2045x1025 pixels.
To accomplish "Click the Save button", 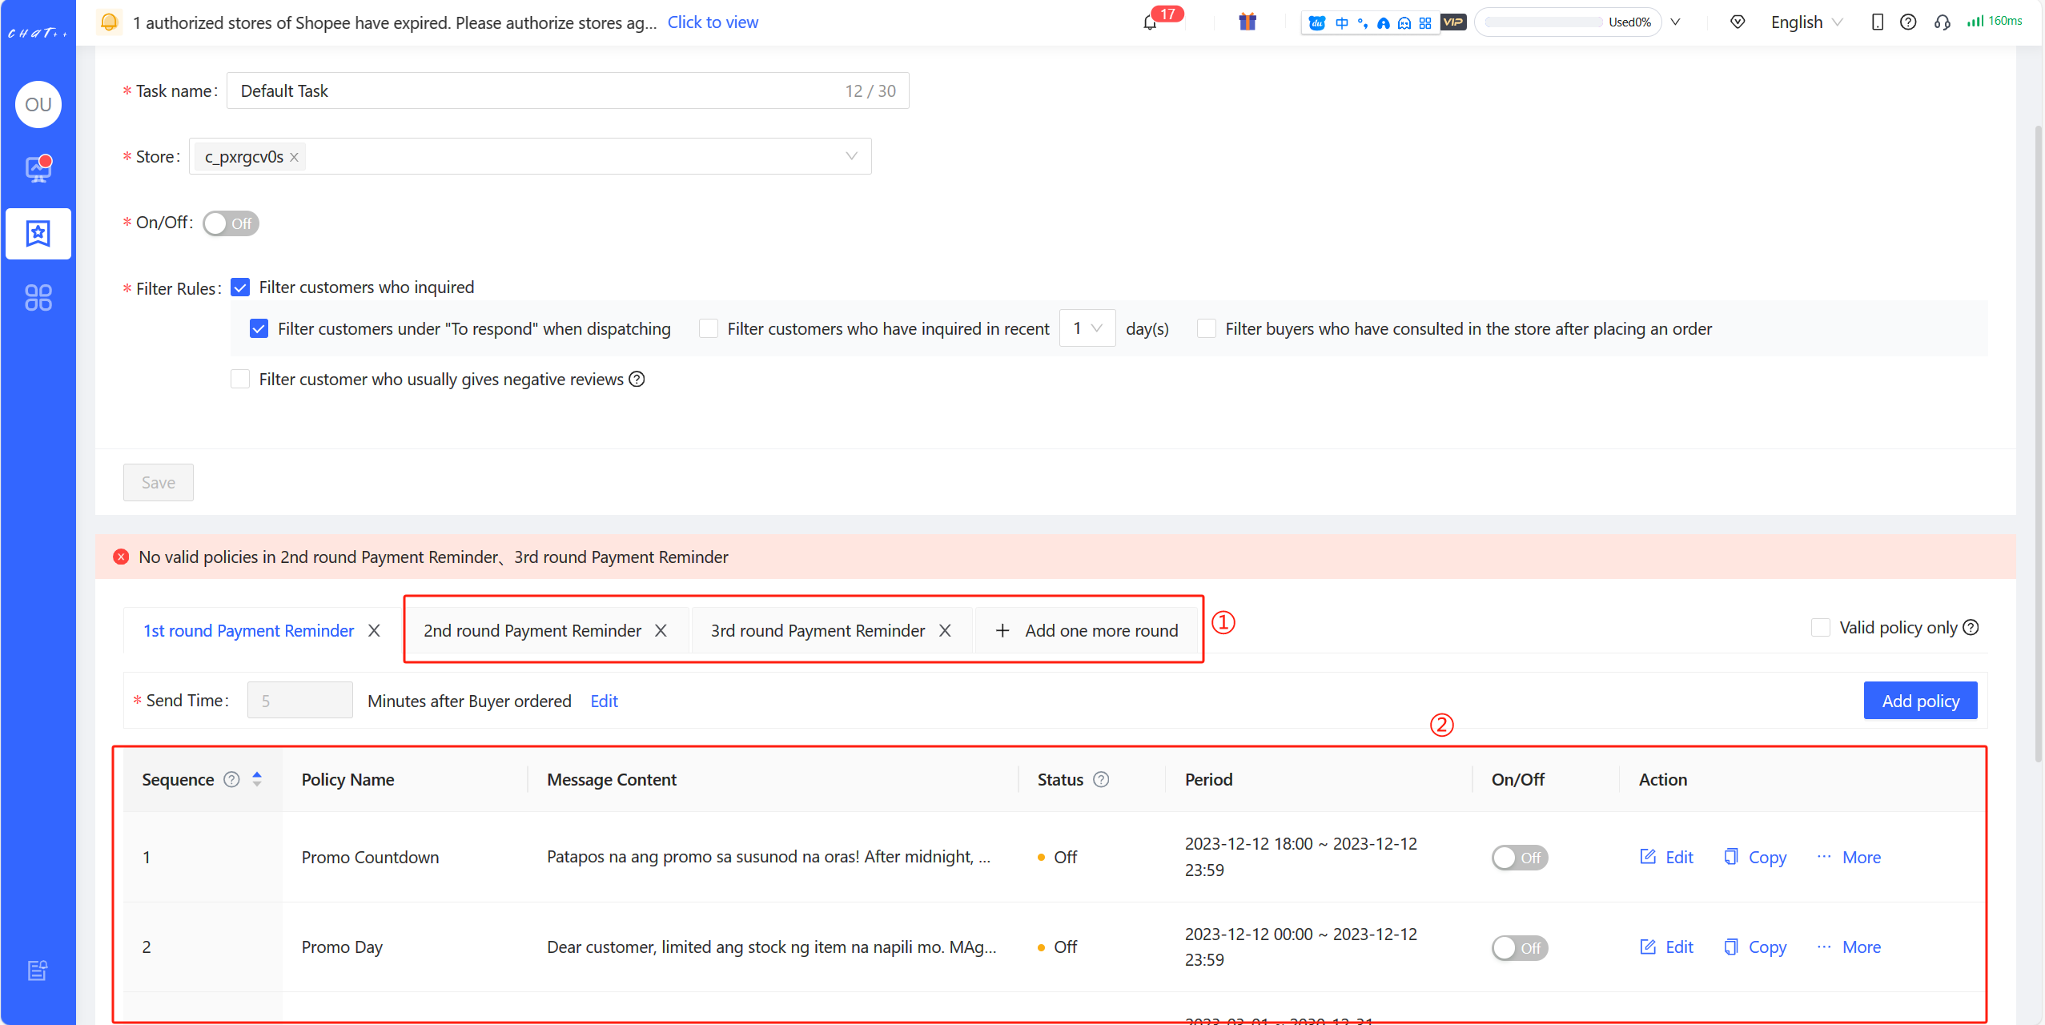I will pyautogui.click(x=159, y=483).
